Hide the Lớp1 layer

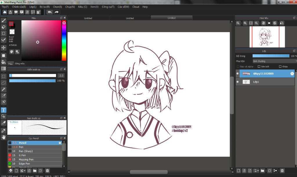tap(238, 82)
